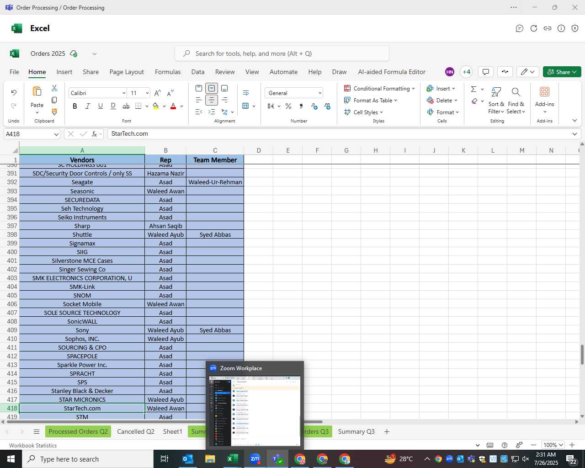Click the vertical scrollbar thumb
This screenshot has height=468, width=585.
pyautogui.click(x=582, y=355)
